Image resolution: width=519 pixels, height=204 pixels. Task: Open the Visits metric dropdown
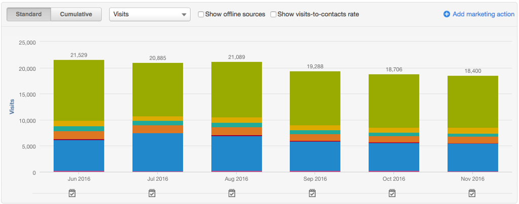click(150, 14)
